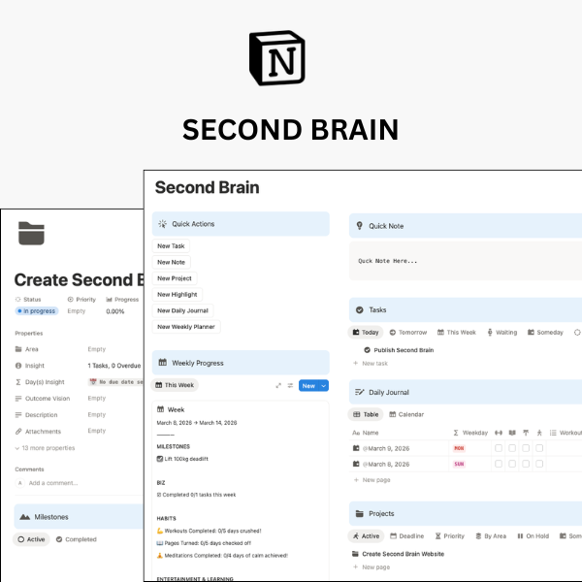Select the Completed milestones tab
The height and width of the screenshot is (582, 582).
(76, 539)
